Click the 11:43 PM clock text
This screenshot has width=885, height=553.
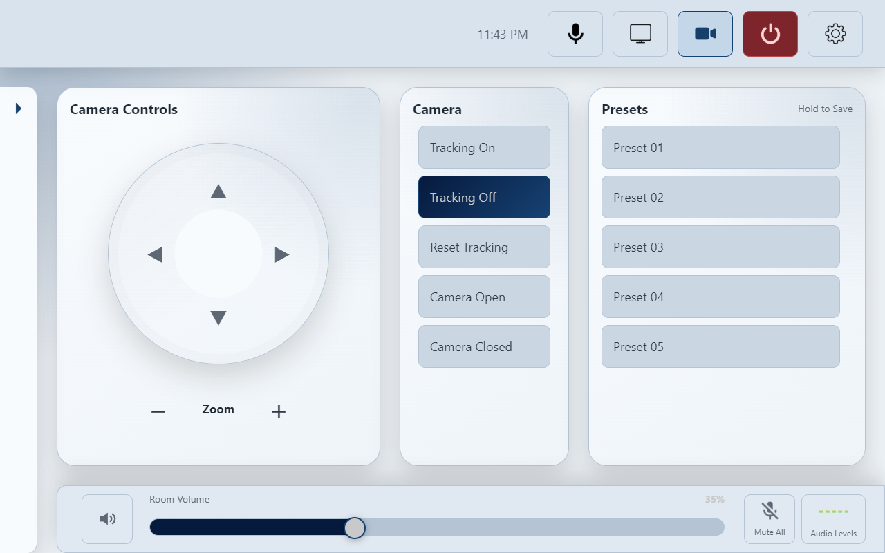click(503, 34)
